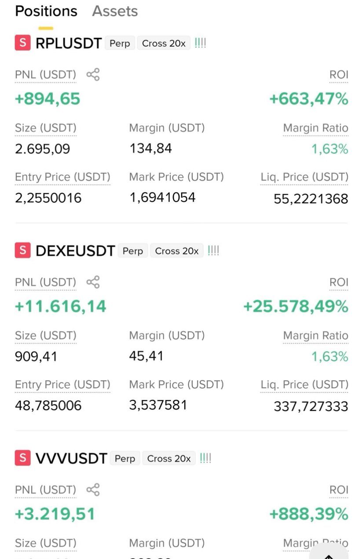The height and width of the screenshot is (559, 362).
Task: Open the DEXEUSDT contract name
Action: pos(75,251)
